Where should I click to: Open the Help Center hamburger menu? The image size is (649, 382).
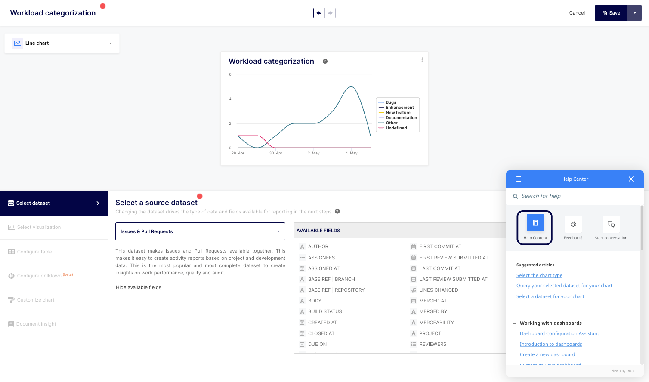pos(519,179)
